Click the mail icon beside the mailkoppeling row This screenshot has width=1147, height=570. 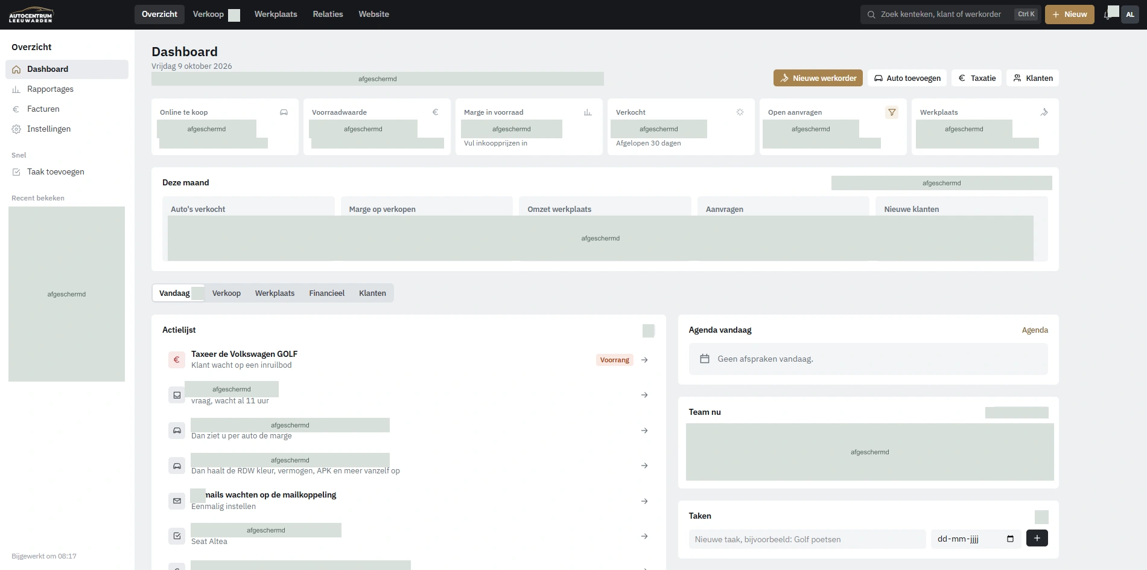click(177, 501)
